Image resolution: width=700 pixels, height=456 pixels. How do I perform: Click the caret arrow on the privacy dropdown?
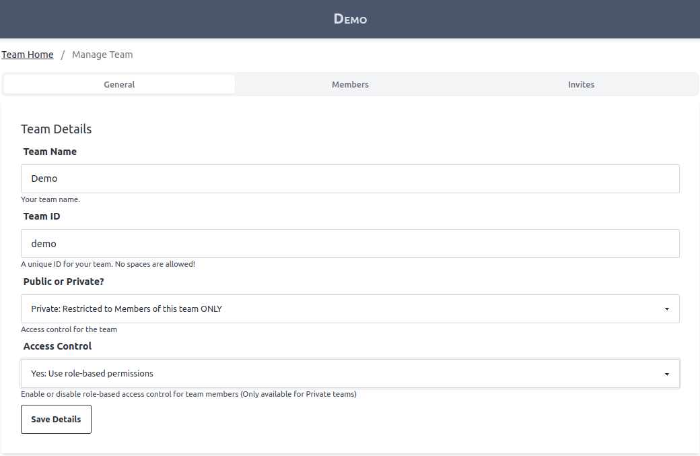tap(666, 309)
